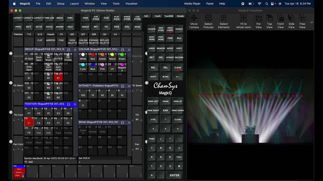Toggle FAN mode
The width and height of the screenshot is (323, 181).
pos(170,38)
